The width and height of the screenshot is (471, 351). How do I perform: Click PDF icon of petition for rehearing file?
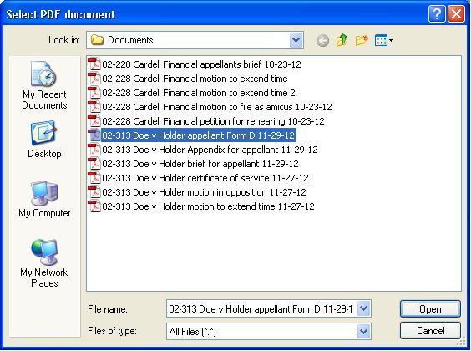94,121
